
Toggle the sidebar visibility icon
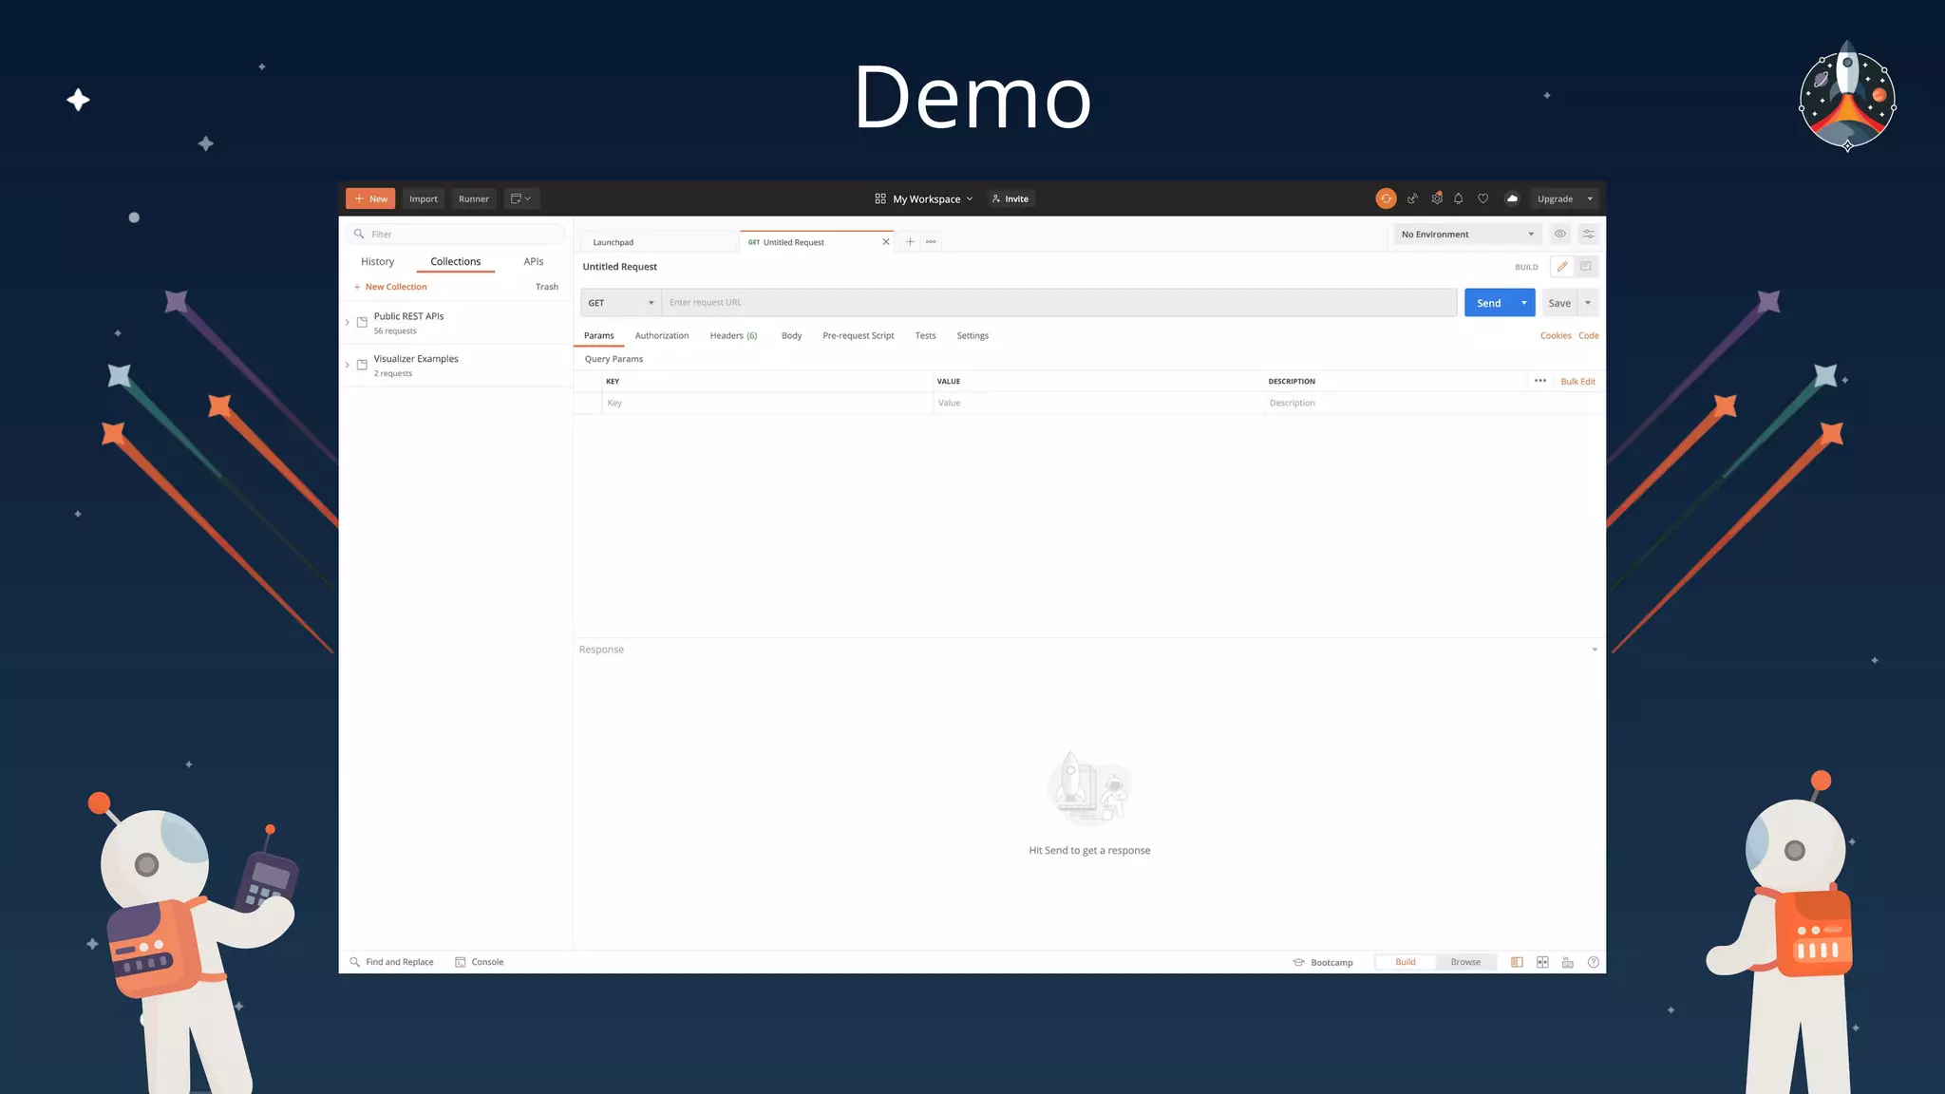click(1517, 962)
